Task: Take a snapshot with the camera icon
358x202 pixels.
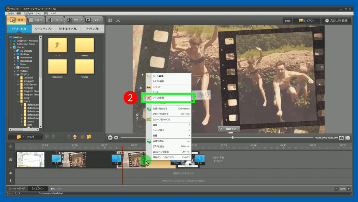Action: coord(341,138)
